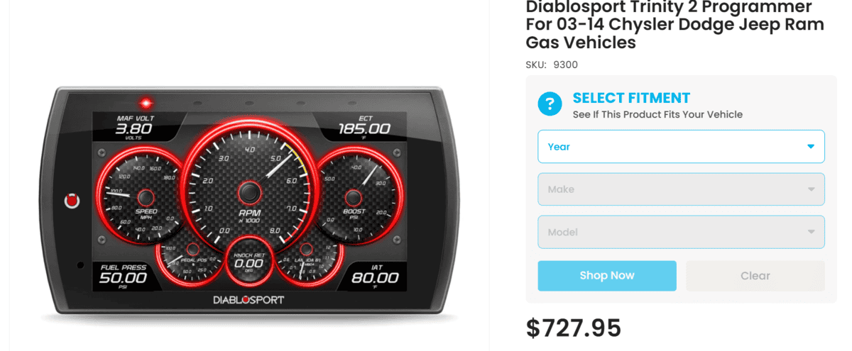
Task: Click the blue question mark fitment icon
Action: tap(550, 105)
